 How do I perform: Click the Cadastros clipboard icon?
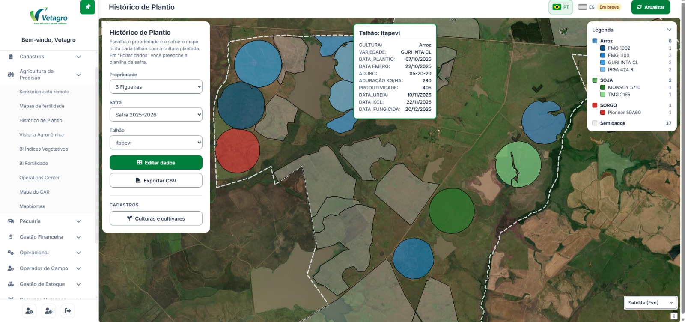pos(11,57)
